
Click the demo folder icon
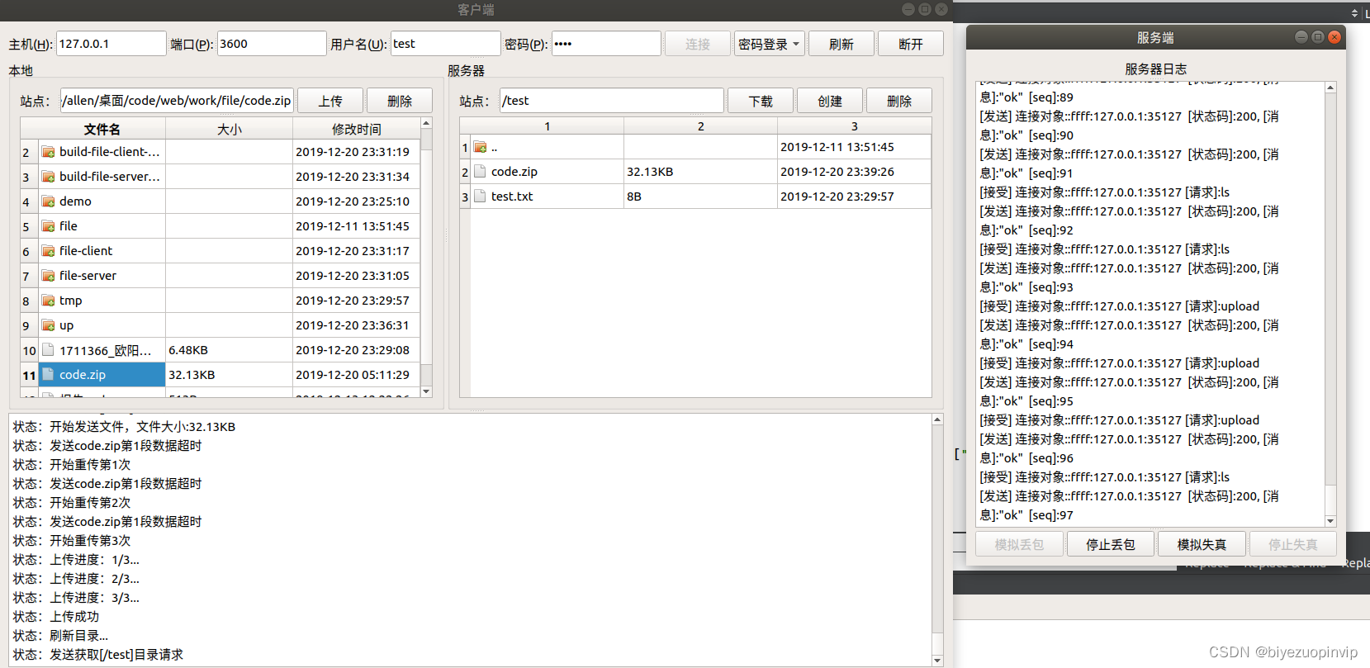48,201
